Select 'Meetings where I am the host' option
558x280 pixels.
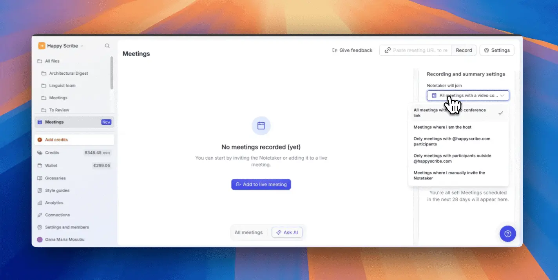[x=442, y=127]
